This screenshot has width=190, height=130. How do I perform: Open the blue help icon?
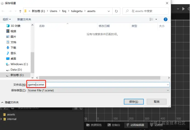pos(166,19)
